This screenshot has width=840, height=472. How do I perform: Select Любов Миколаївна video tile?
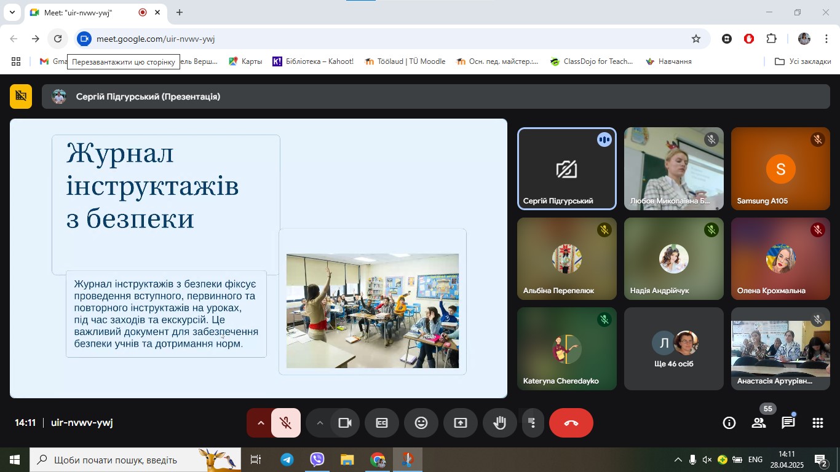[x=674, y=169]
